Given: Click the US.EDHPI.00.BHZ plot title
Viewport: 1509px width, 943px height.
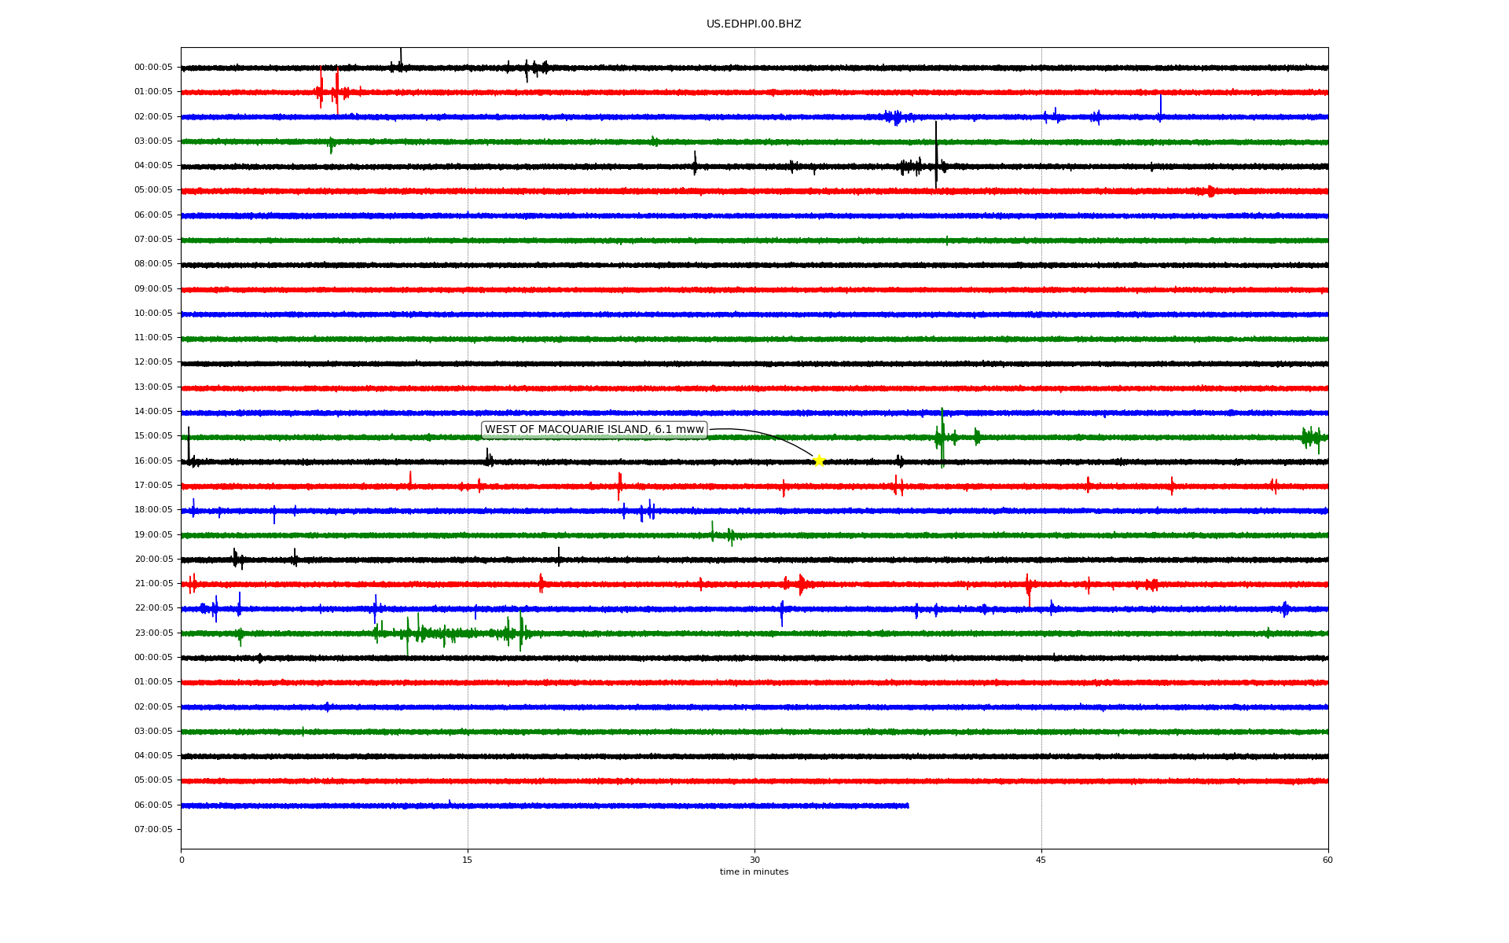Looking at the screenshot, I should 754,24.
